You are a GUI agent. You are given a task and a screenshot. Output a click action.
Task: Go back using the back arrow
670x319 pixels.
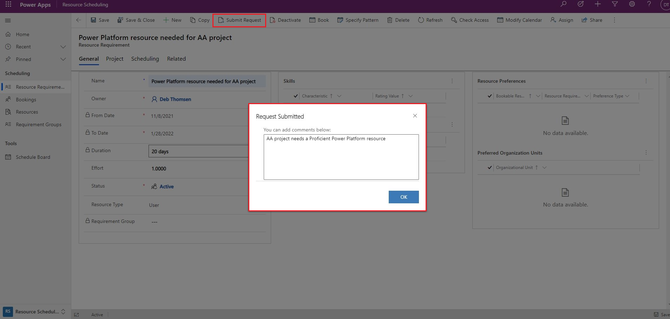[x=79, y=20]
